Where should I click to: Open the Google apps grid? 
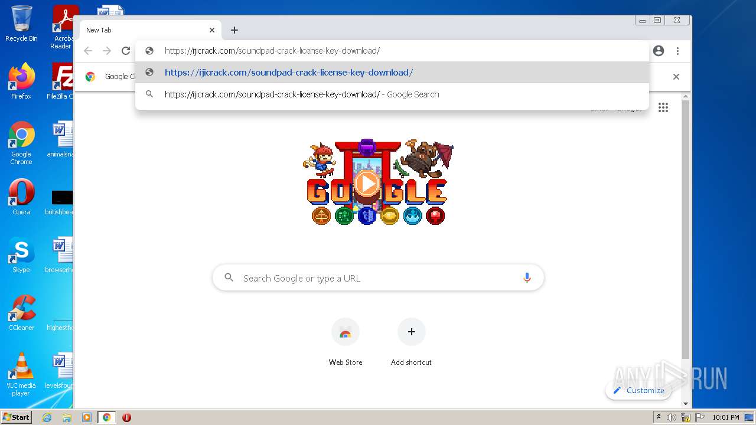(663, 107)
